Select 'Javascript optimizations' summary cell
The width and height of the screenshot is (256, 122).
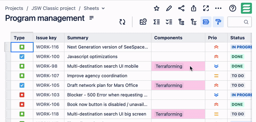[x=108, y=57]
